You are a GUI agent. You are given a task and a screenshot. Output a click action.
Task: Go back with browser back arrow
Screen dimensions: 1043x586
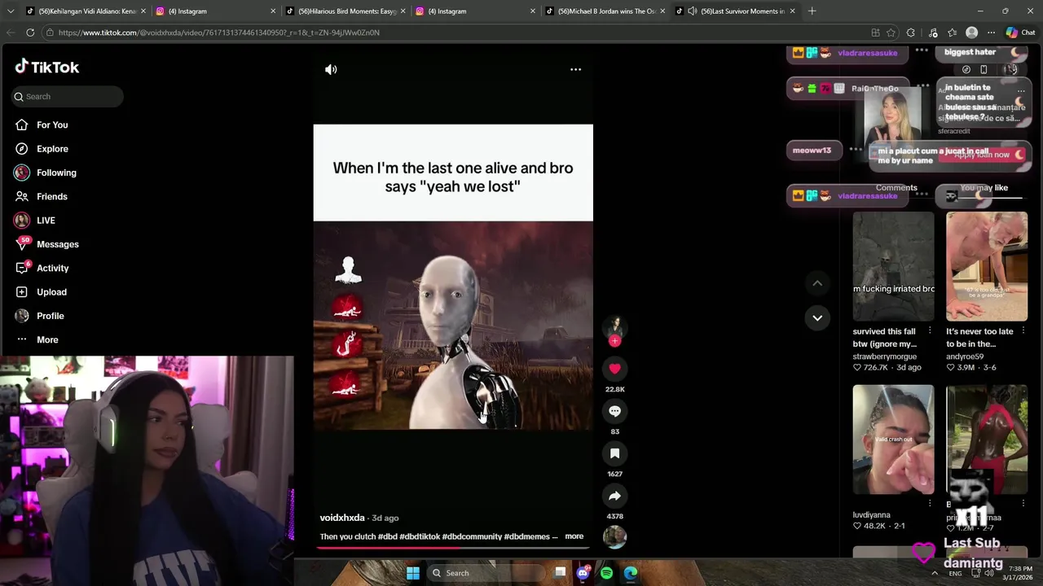click(11, 33)
